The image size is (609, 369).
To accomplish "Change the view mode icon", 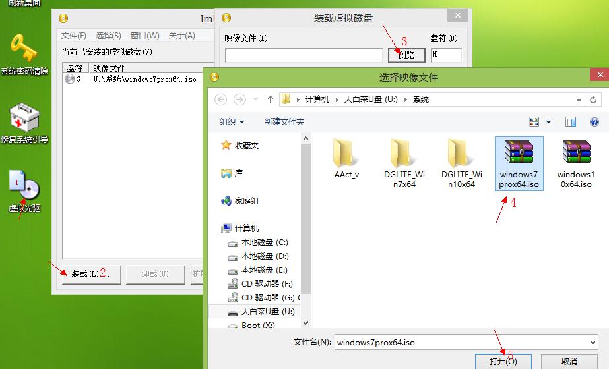I will [x=534, y=122].
